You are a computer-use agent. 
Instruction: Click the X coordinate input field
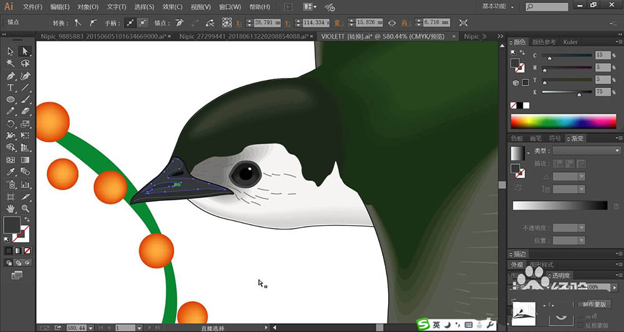266,22
